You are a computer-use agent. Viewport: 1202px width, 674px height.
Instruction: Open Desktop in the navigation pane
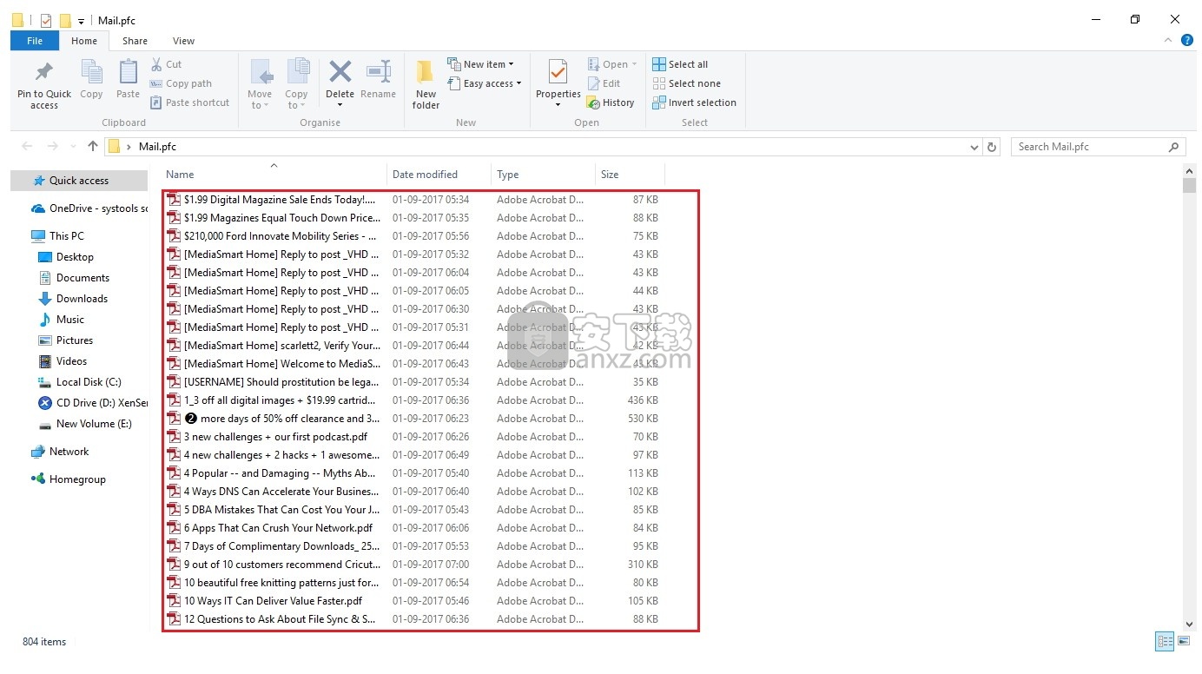tap(66, 257)
